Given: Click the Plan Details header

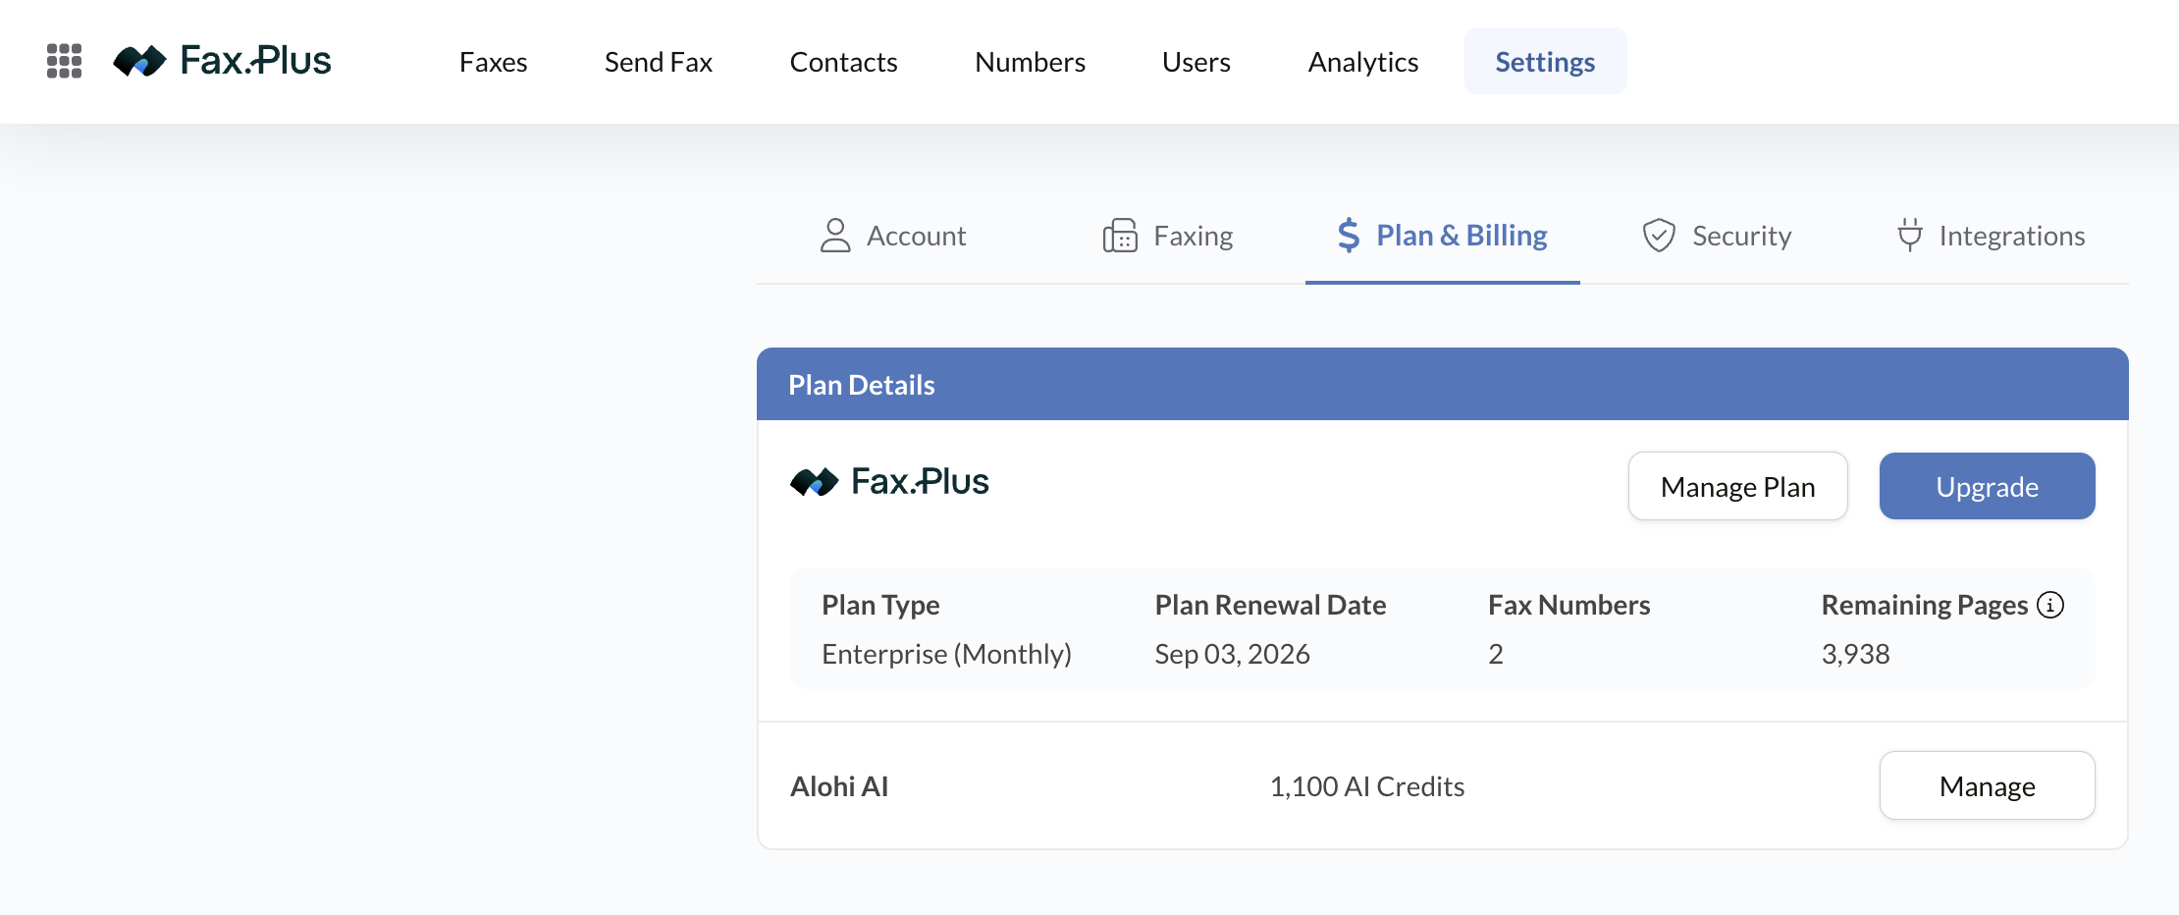Looking at the screenshot, I should click(1443, 384).
